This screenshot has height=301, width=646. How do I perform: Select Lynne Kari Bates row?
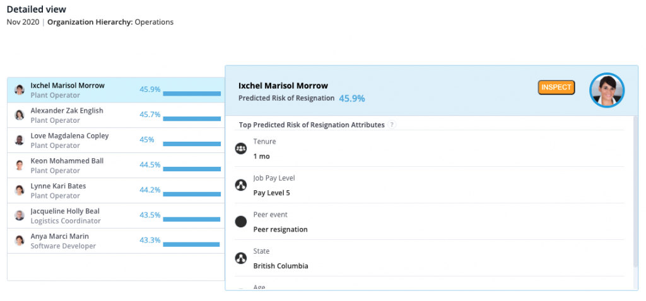point(115,190)
